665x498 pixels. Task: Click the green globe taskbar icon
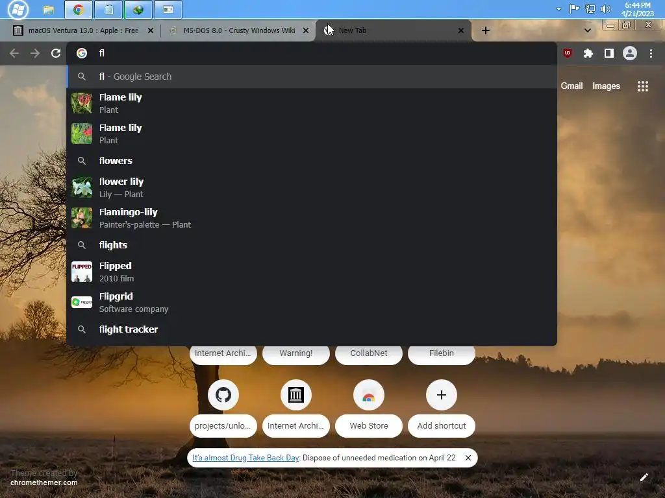[x=138, y=10]
